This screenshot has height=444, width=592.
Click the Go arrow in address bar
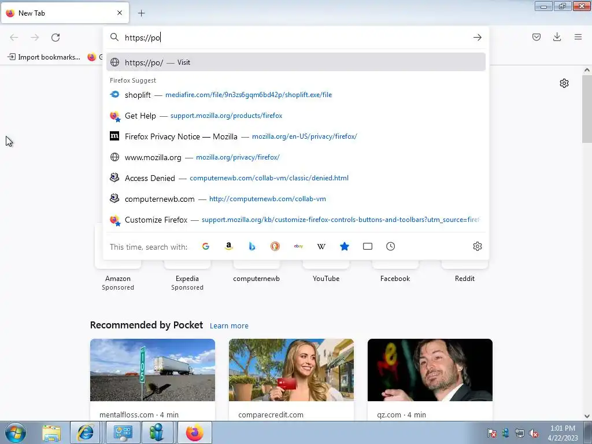(x=477, y=38)
